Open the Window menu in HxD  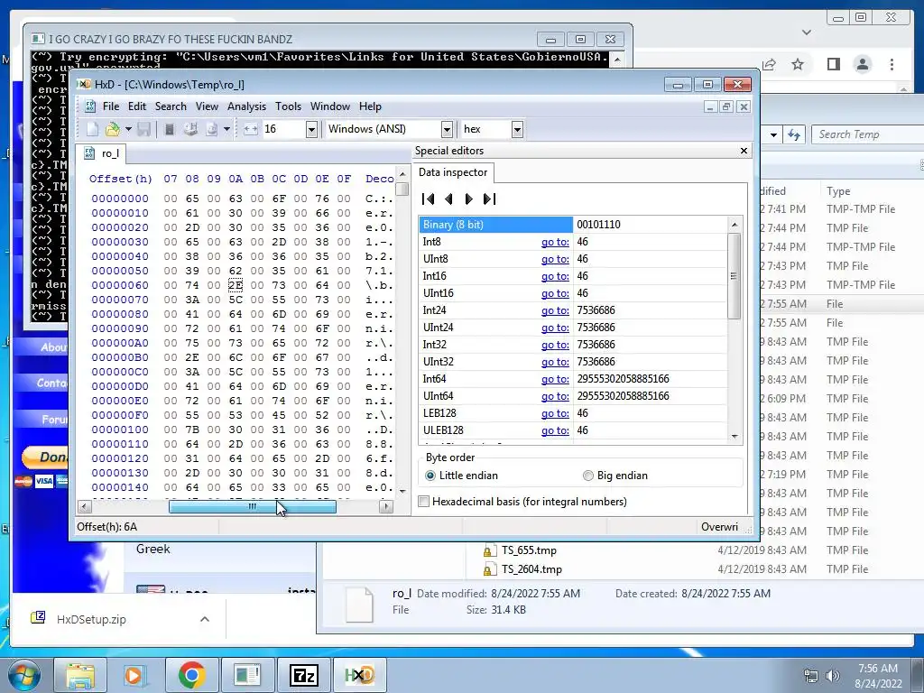(x=330, y=106)
